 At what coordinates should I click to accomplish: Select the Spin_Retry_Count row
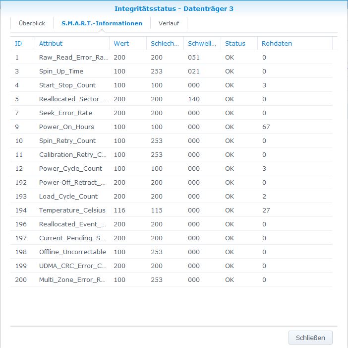tap(67, 141)
